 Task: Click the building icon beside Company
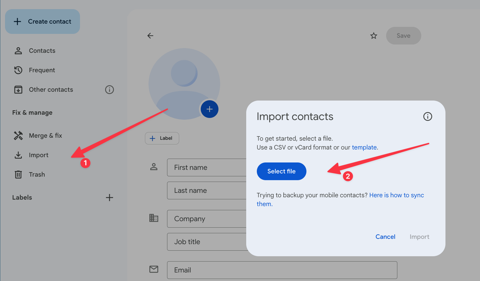click(154, 218)
